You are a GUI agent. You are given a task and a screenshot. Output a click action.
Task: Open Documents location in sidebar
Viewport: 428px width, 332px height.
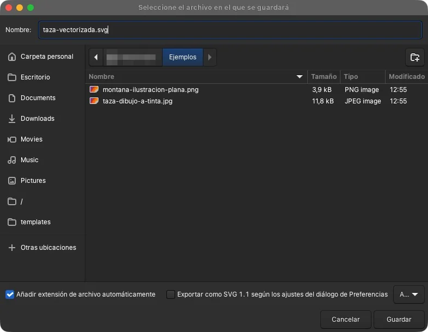42,98
